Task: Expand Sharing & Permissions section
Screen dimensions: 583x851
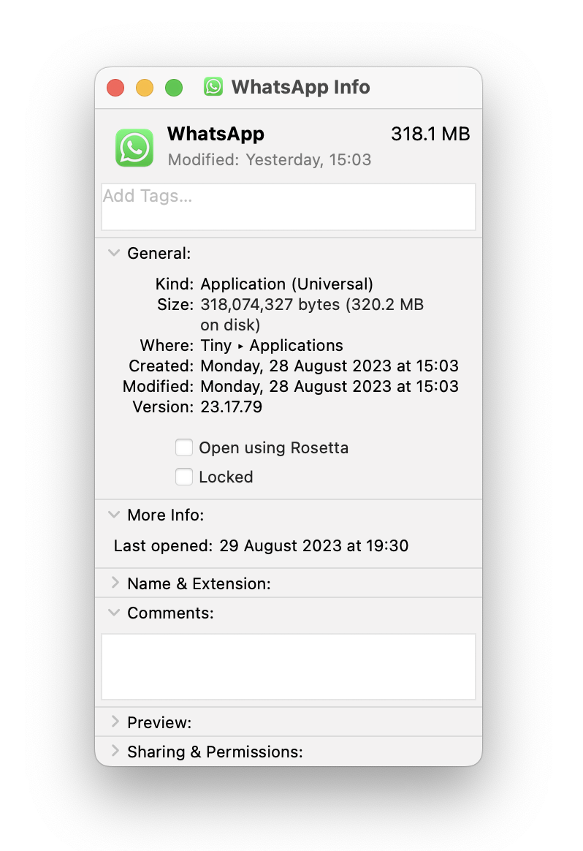Action: (x=115, y=751)
